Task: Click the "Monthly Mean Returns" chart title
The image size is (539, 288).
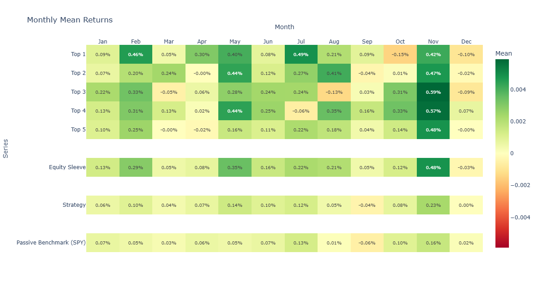Action: 70,20
